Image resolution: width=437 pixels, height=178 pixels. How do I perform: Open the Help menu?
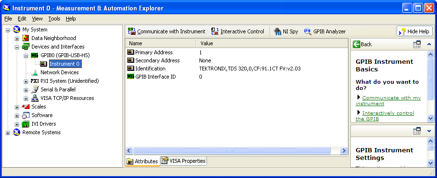tap(71, 19)
